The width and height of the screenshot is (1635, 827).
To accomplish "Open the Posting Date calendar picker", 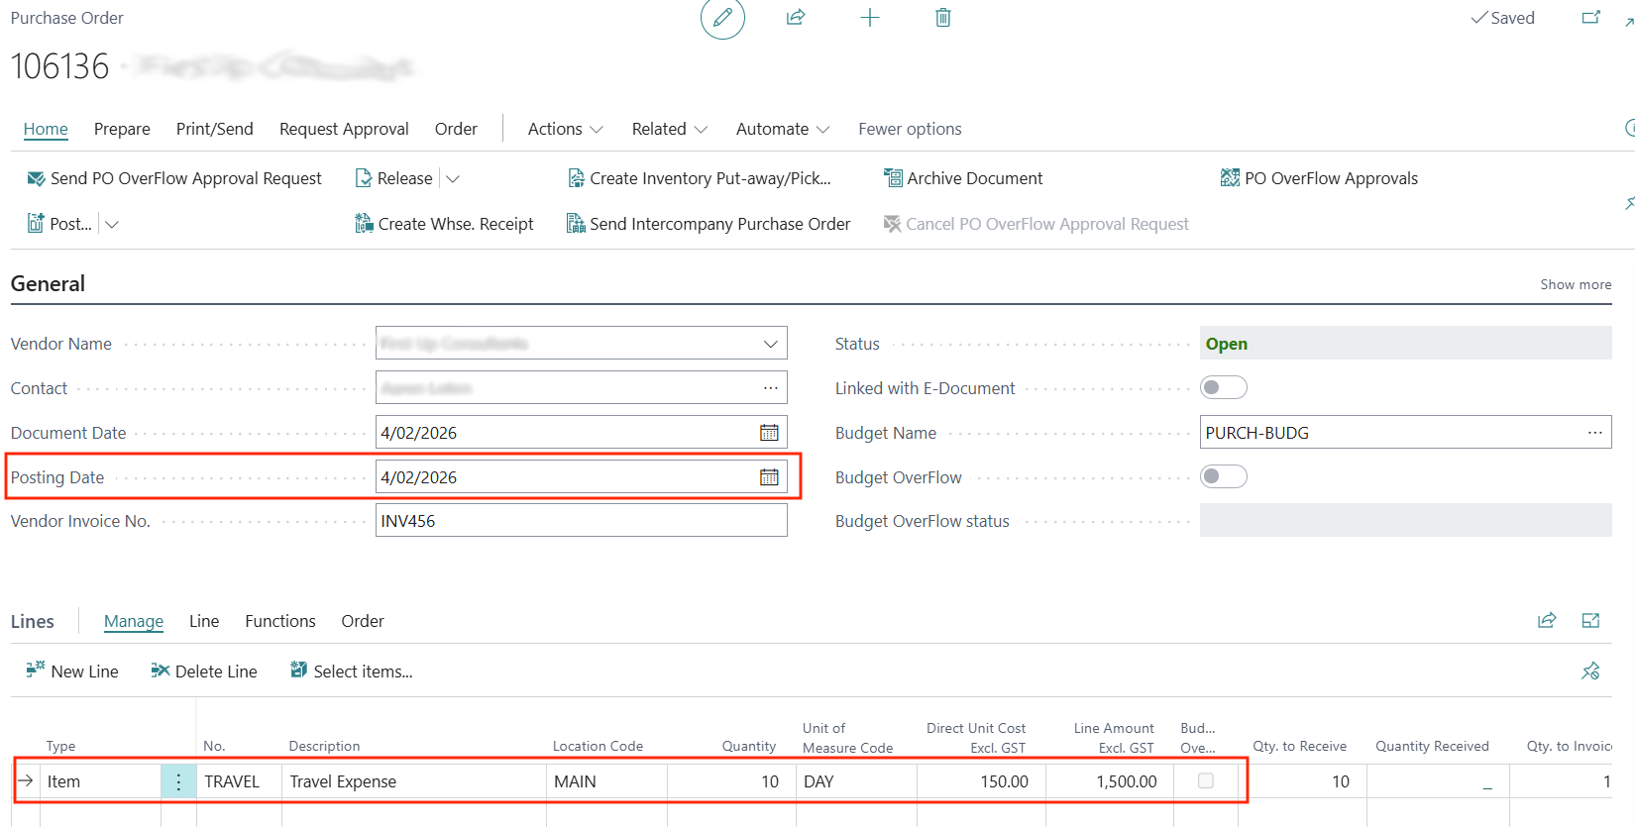I will pos(769,477).
